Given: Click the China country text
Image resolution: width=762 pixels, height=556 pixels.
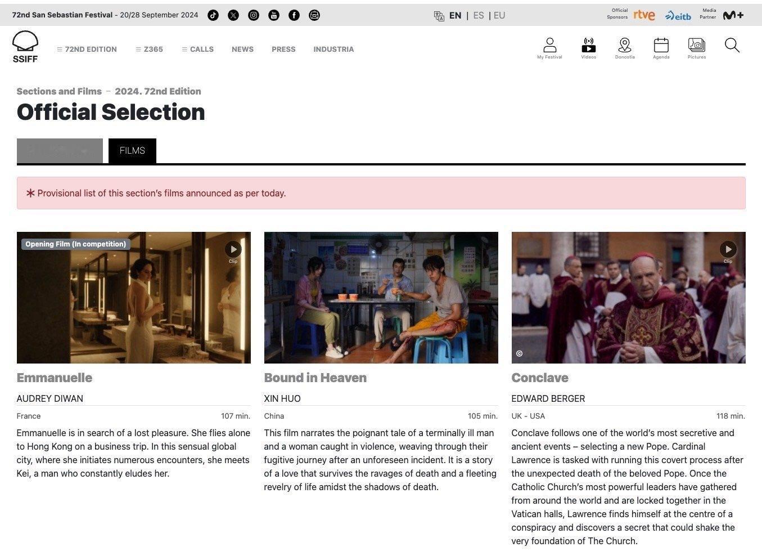Looking at the screenshot, I should point(274,416).
